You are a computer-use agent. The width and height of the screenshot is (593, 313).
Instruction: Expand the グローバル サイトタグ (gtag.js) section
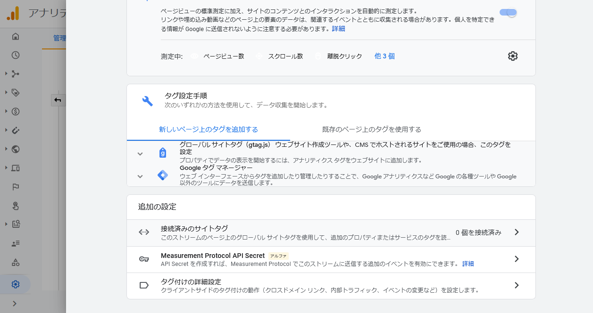click(140, 153)
